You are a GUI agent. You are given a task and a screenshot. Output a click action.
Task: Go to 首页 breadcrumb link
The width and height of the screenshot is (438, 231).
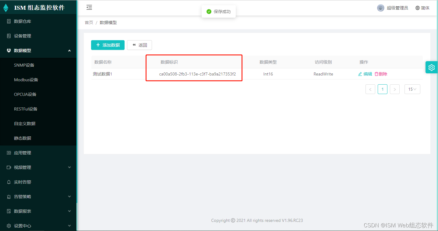(x=89, y=23)
